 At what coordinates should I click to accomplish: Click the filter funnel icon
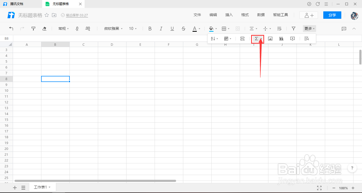pos(294,29)
